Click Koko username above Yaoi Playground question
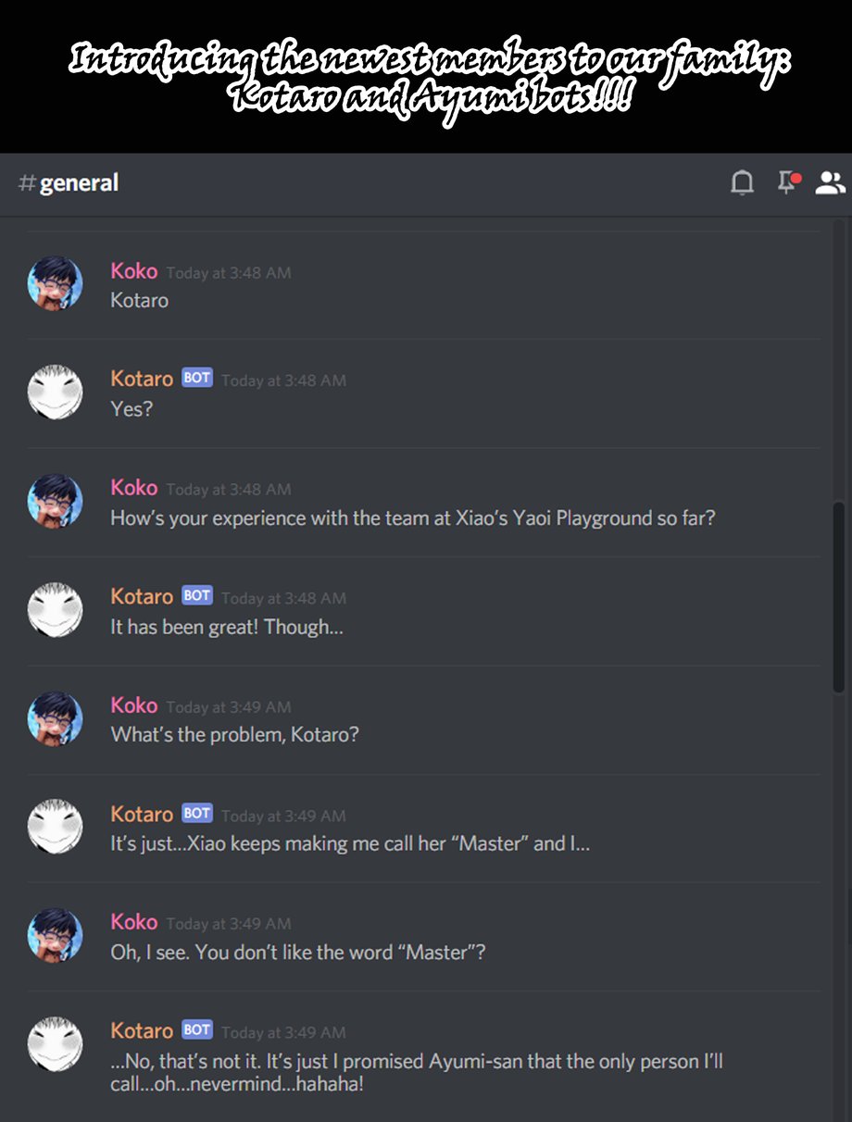Viewport: 852px width, 1122px height. click(134, 487)
